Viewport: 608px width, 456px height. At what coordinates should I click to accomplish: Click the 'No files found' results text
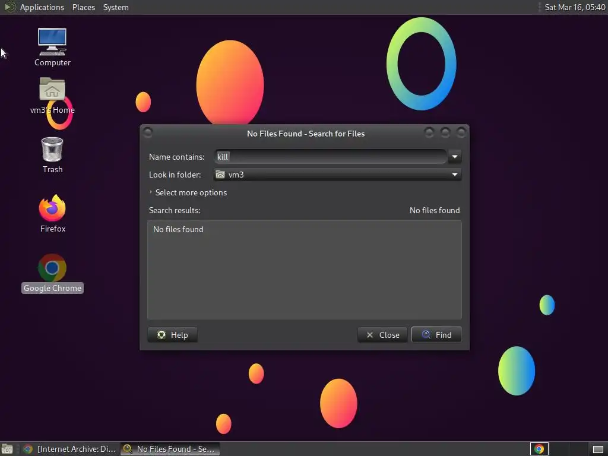[178, 229]
